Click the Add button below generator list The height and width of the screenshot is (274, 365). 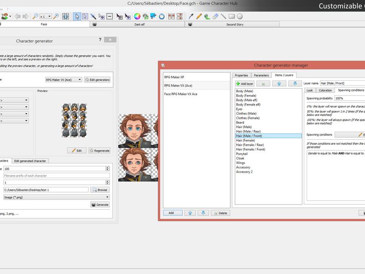click(173, 213)
